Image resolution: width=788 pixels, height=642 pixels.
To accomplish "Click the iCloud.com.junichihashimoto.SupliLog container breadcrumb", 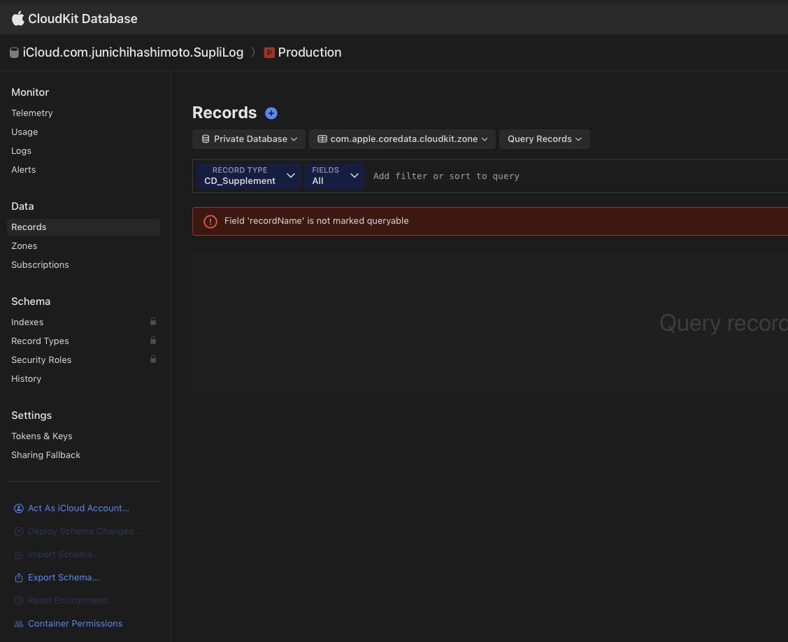I will point(133,52).
